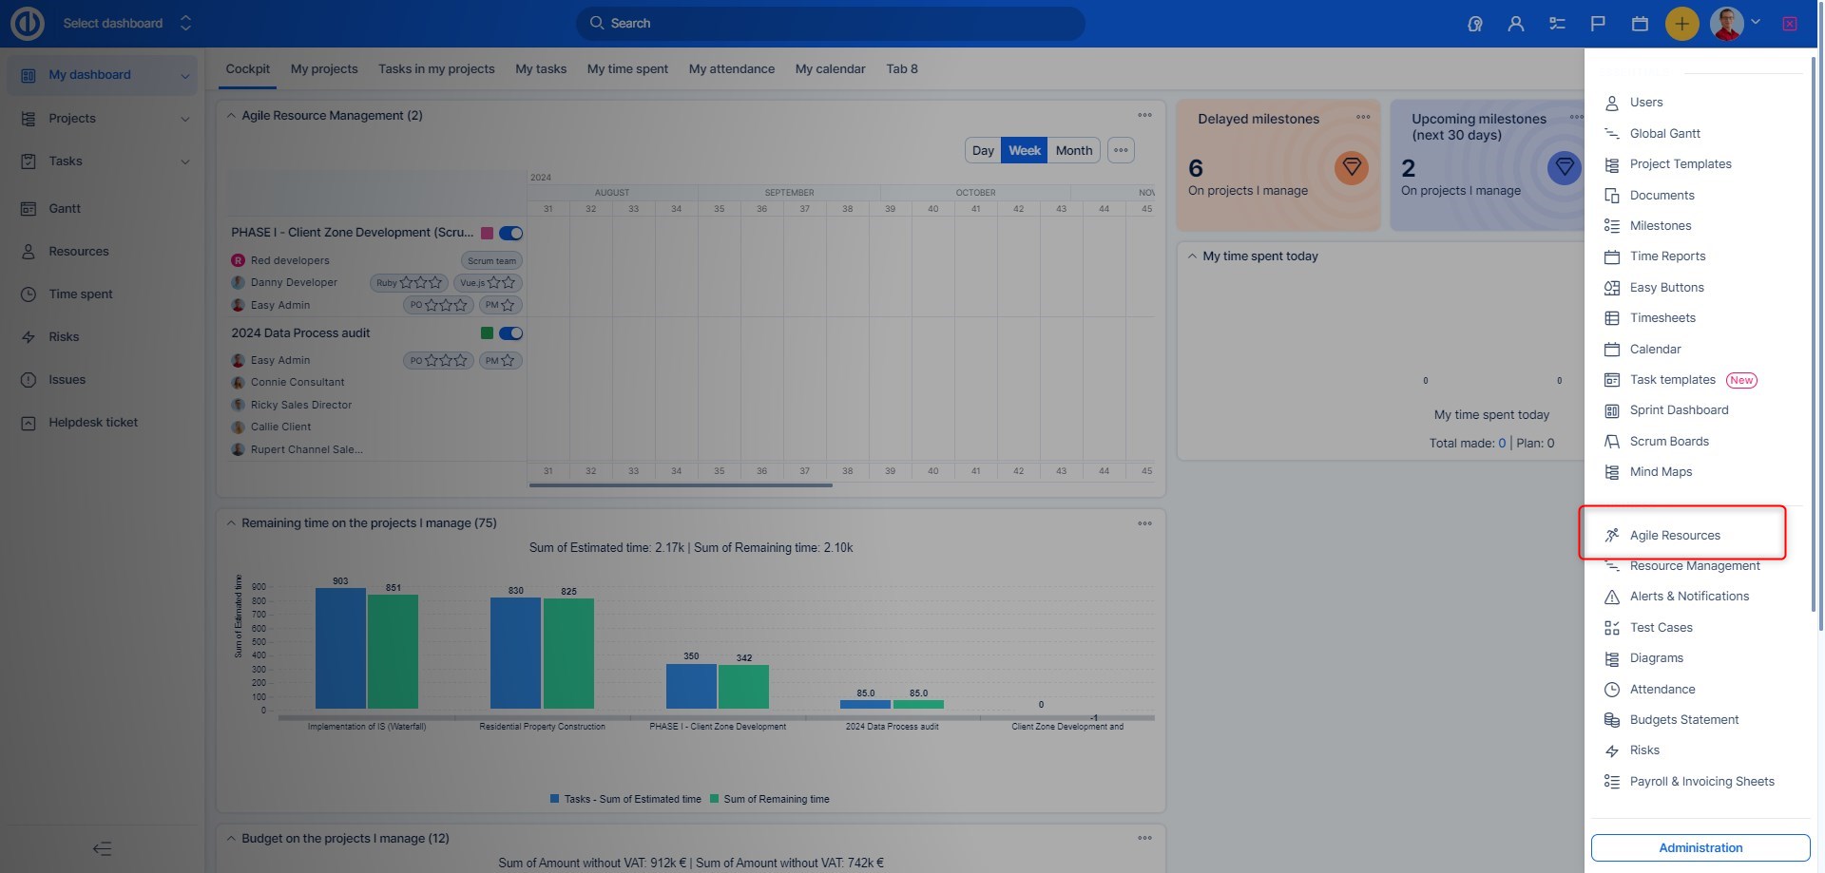Viewport: 1825px width, 873px height.
Task: Open the Select dashboard dropdown
Action: (x=126, y=23)
